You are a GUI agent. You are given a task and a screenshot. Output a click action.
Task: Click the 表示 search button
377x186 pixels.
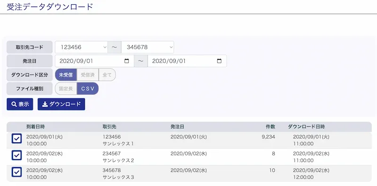pyautogui.click(x=20, y=104)
